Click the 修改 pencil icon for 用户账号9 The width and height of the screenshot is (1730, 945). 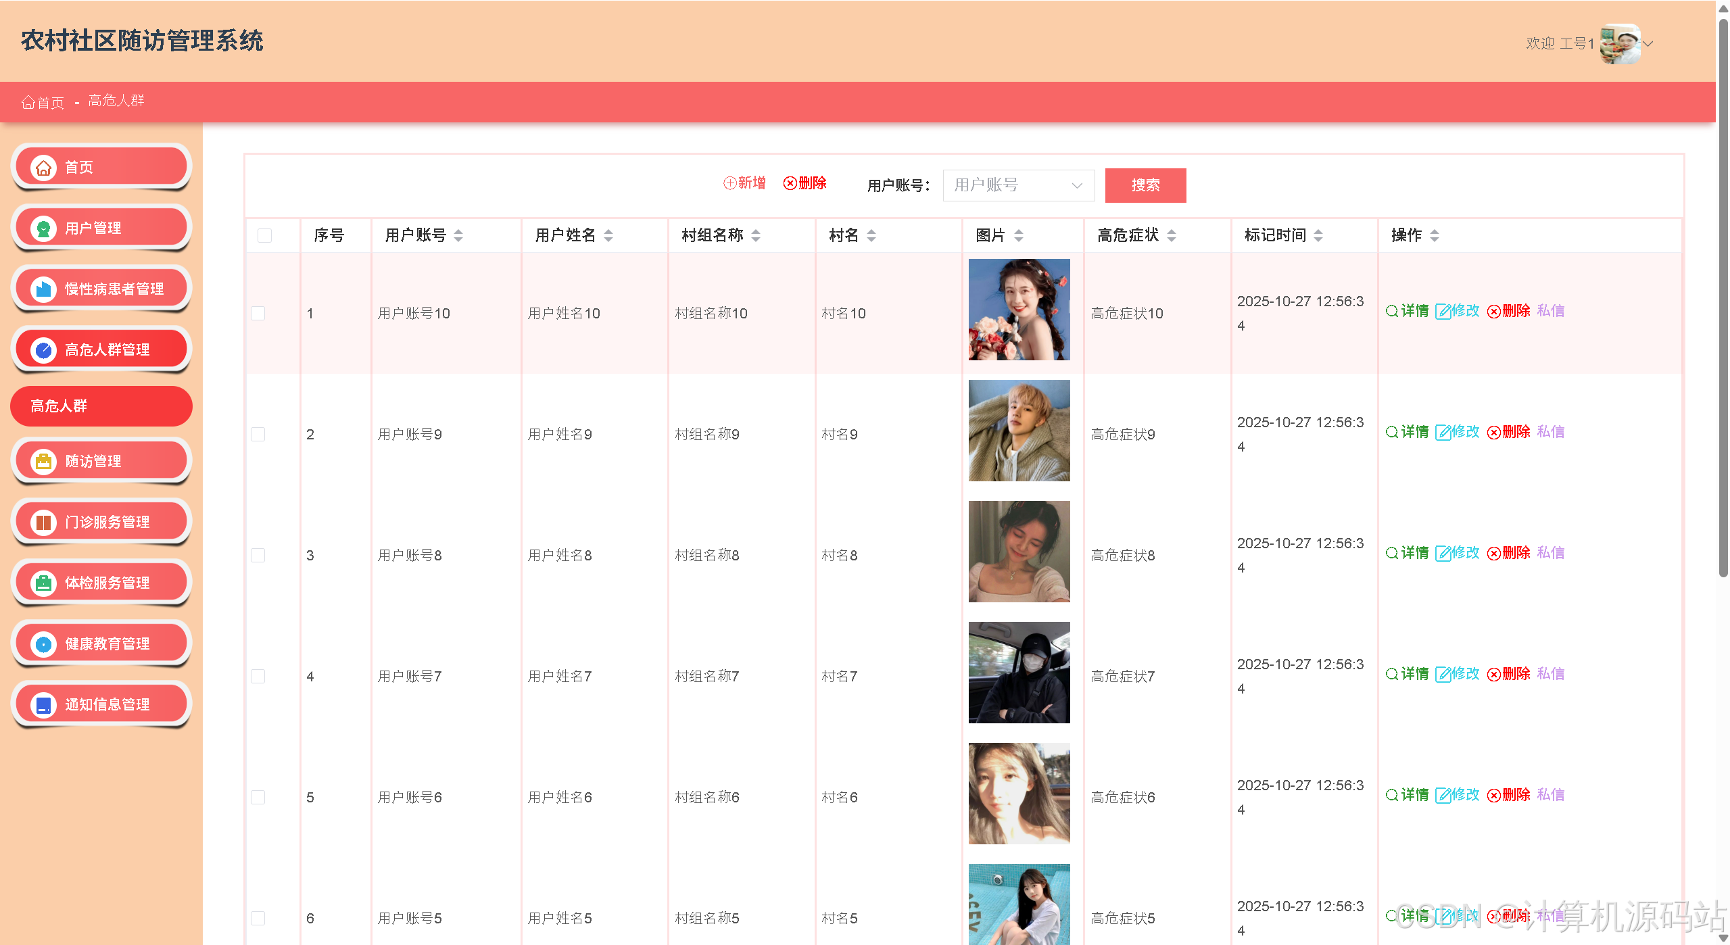[1443, 432]
